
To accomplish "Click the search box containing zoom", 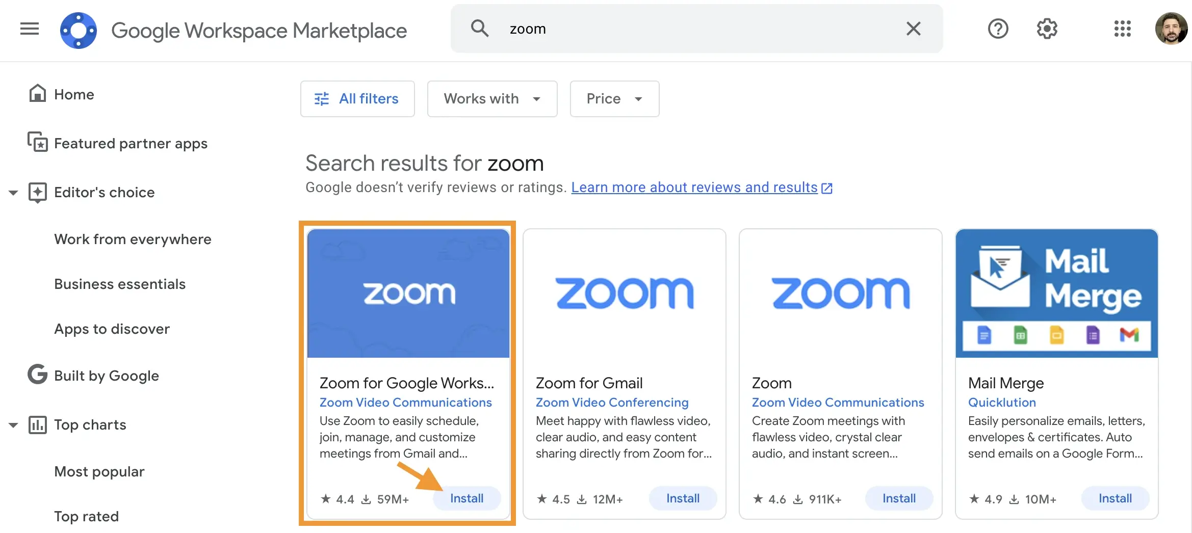I will [x=696, y=29].
